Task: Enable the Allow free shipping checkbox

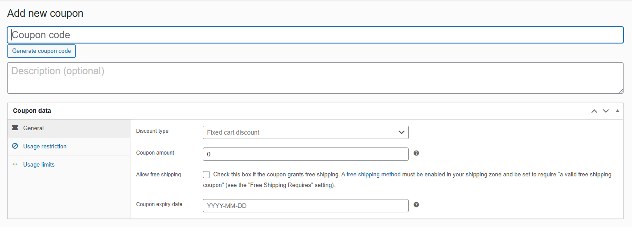Action: pos(206,175)
